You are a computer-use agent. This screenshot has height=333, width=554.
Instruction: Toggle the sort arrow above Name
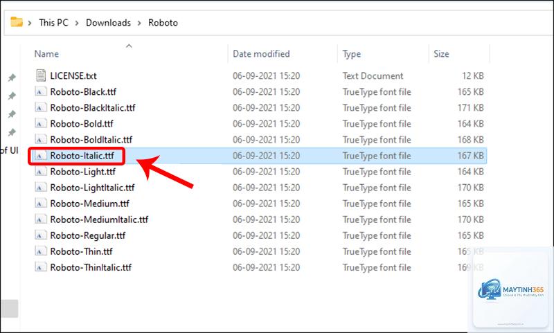click(x=129, y=46)
